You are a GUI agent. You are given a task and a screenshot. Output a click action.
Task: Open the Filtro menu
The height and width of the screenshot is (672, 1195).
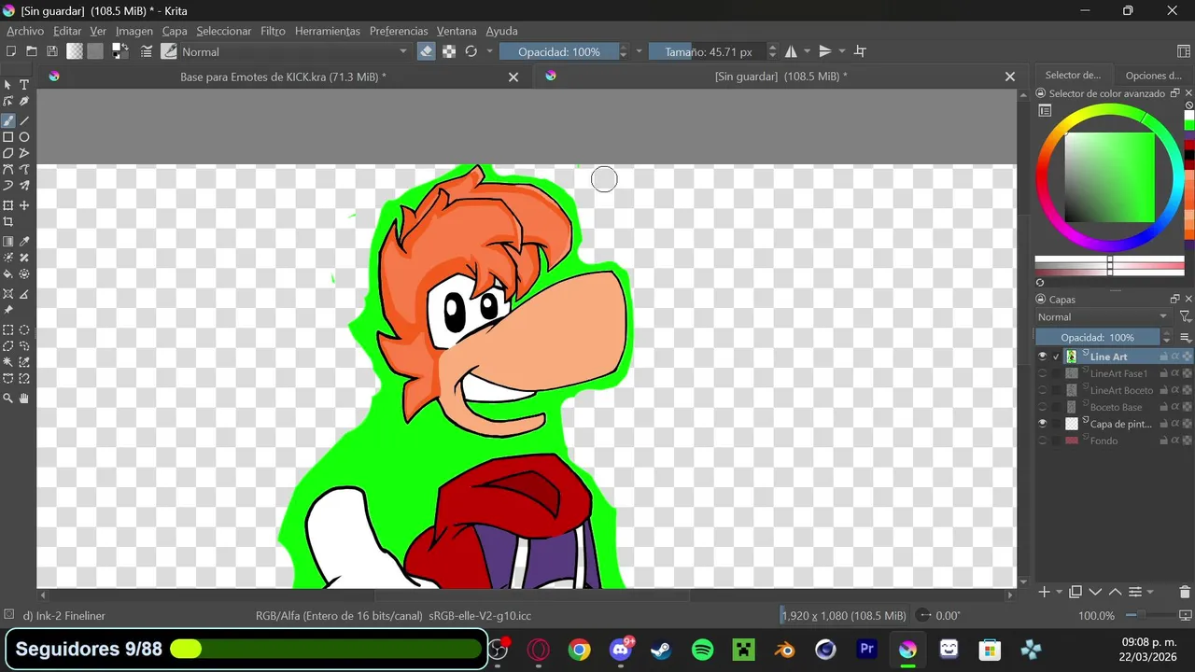(x=273, y=31)
